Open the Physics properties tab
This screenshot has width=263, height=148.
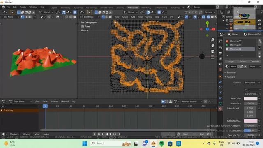point(220,92)
